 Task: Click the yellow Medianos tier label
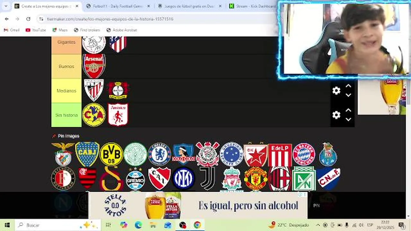[x=66, y=91]
